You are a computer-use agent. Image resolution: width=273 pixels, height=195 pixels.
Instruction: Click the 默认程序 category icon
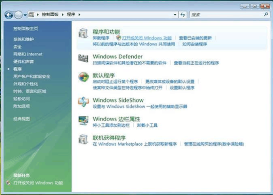tap(83, 78)
